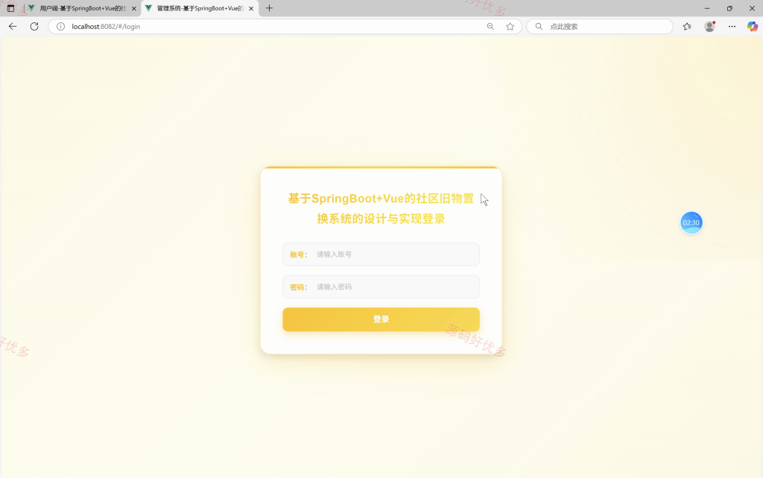
Task: Reload the page with the refresh icon
Action: coord(34,26)
